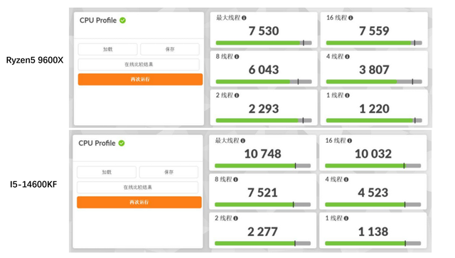Show info for 2 线程 score 2 293

coord(237,95)
